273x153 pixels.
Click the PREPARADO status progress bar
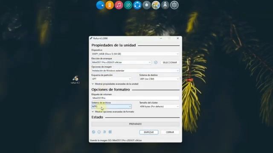(135, 124)
